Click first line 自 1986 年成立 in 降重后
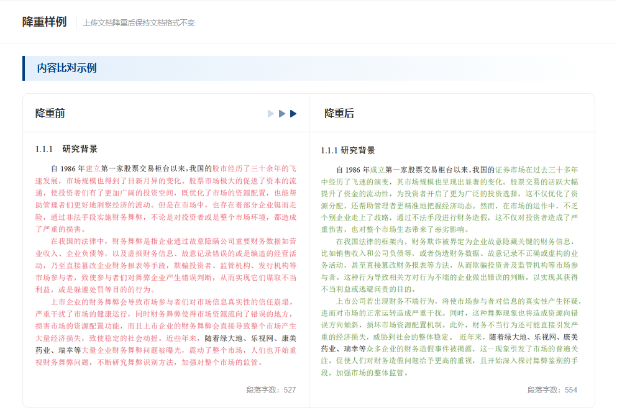The image size is (617, 418). click(x=457, y=170)
